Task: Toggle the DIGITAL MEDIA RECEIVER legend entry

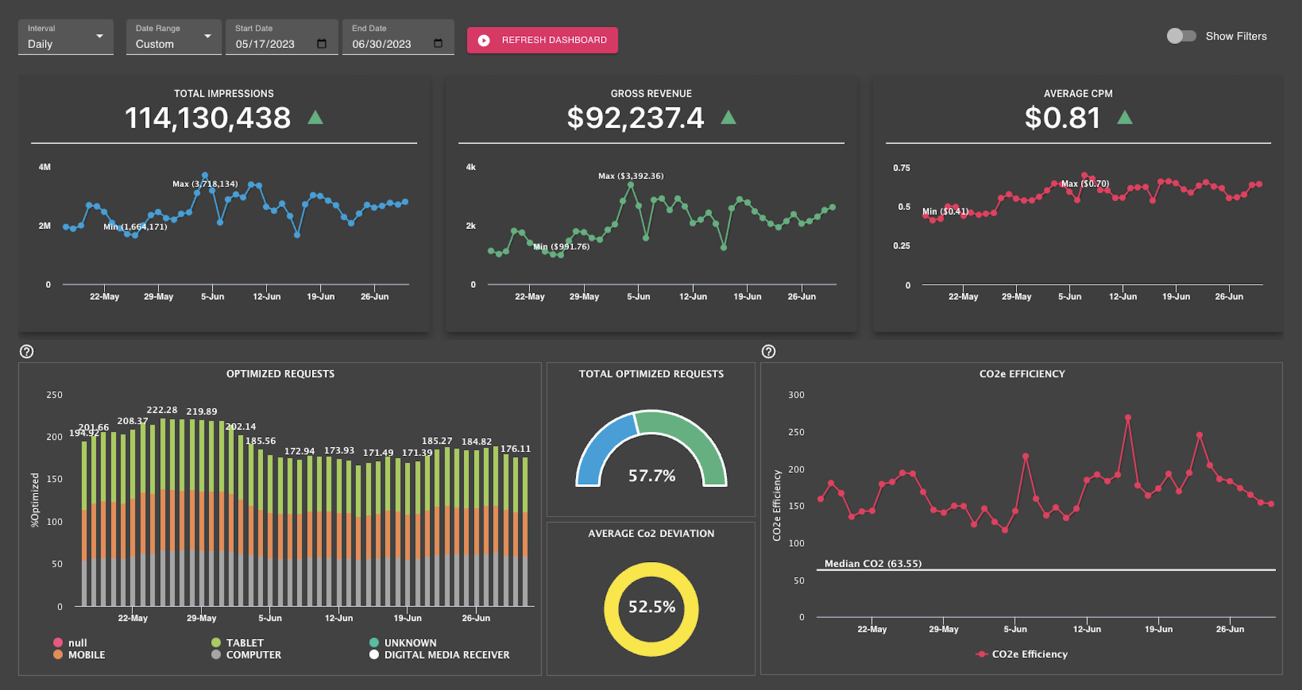Action: click(x=439, y=655)
